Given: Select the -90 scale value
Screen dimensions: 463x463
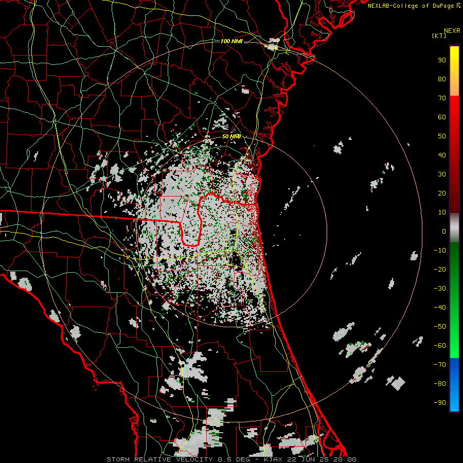Looking at the screenshot, I should (440, 403).
